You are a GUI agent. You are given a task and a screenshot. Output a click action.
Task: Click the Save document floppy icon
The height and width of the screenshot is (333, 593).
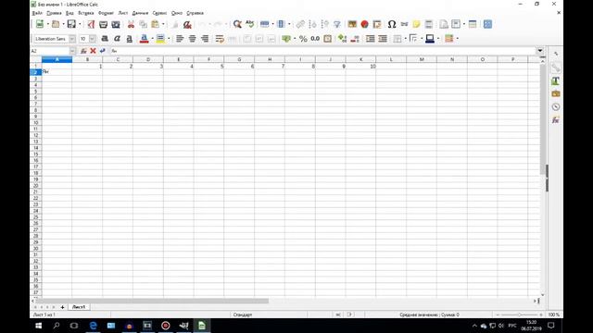click(71, 24)
